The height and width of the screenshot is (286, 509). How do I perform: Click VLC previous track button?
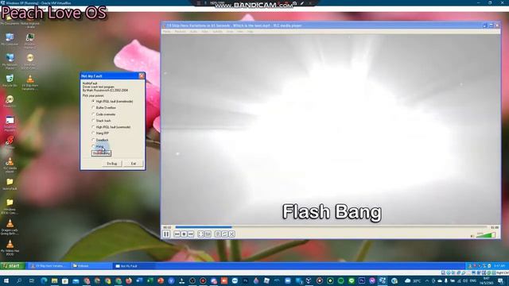click(177, 234)
